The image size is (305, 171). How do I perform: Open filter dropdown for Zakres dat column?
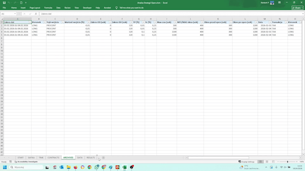coord(30,22)
